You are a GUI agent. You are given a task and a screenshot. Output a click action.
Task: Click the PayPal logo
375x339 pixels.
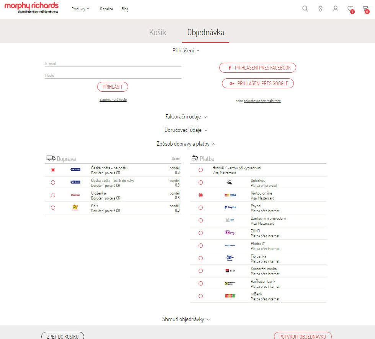click(230, 208)
